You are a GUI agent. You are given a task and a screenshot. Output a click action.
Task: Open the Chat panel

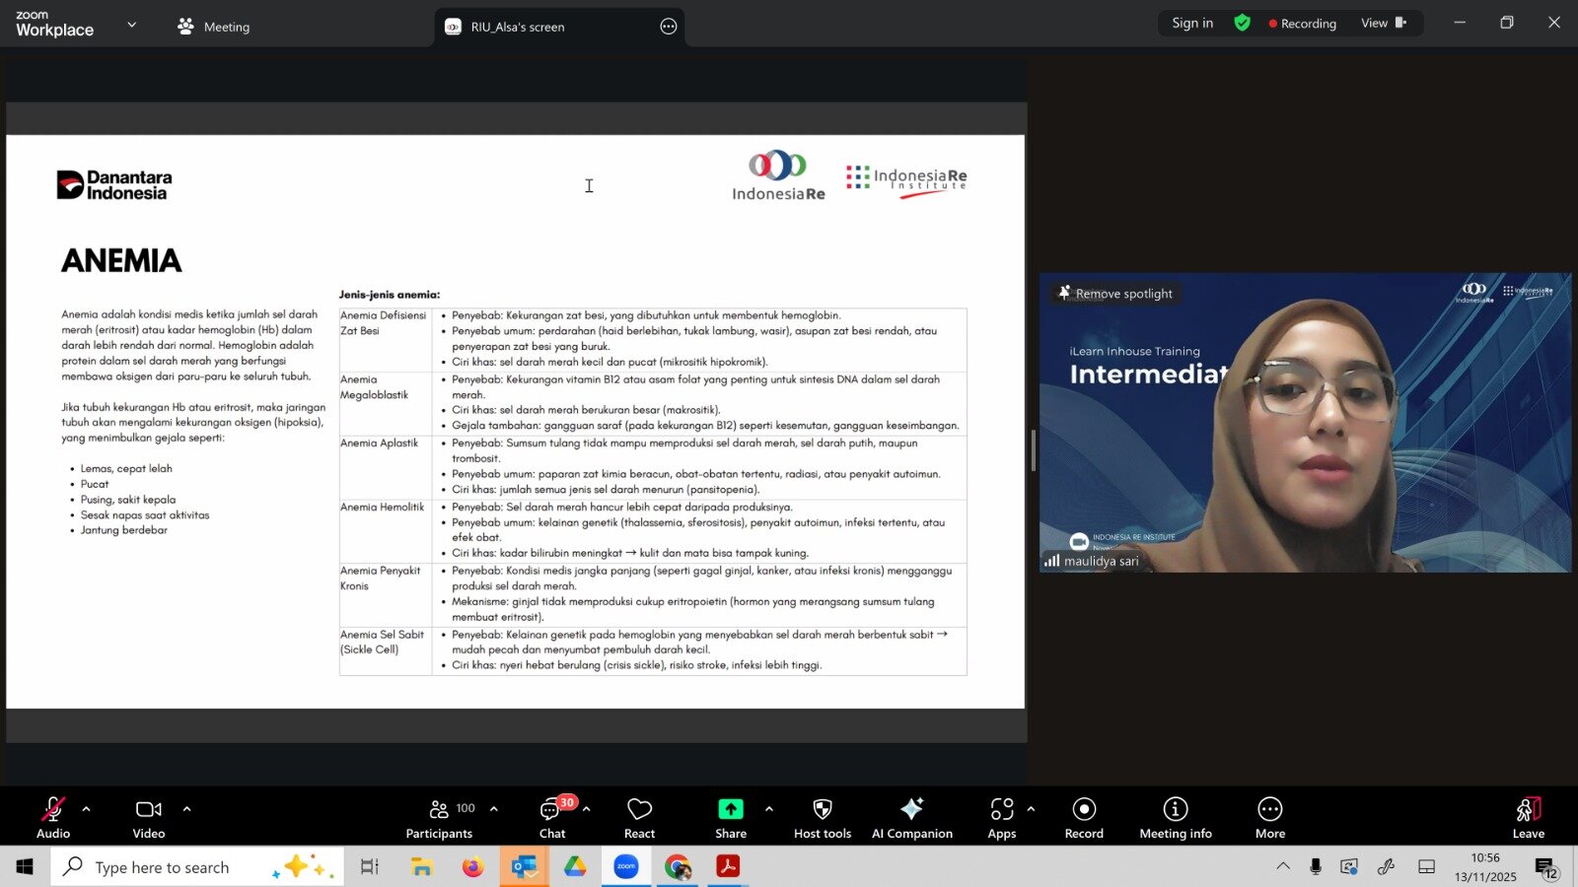pos(552,817)
